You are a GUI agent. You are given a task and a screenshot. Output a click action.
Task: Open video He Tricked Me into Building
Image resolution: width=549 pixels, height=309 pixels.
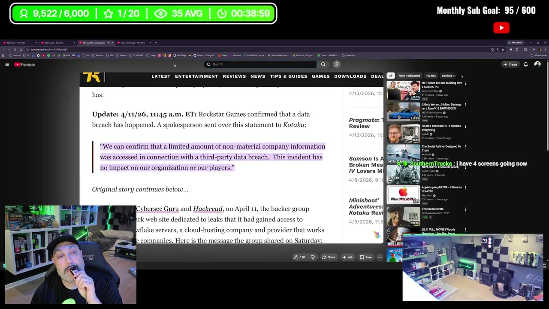(404, 90)
